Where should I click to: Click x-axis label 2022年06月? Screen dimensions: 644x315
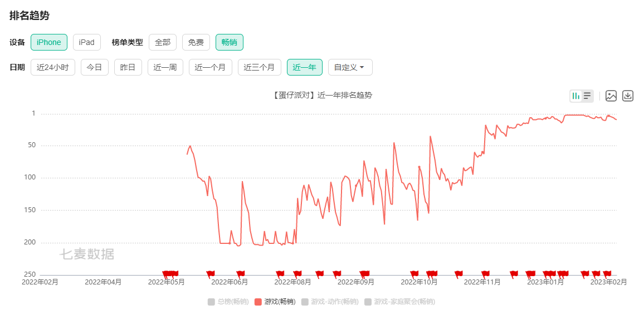click(x=230, y=282)
